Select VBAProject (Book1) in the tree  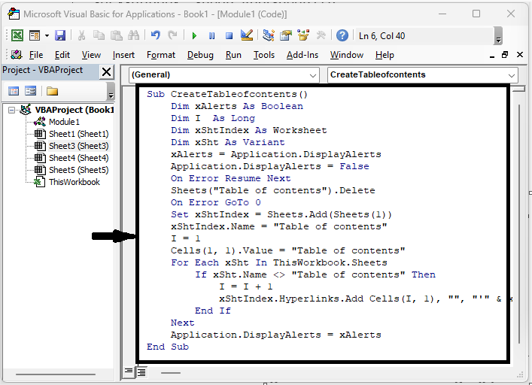[x=74, y=110]
